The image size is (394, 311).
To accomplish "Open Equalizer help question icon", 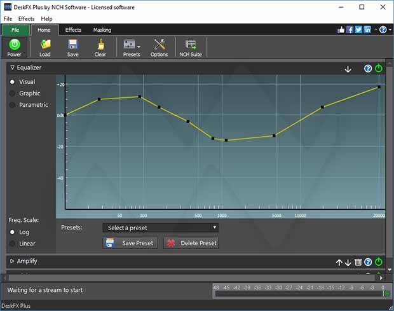I will tap(368, 69).
